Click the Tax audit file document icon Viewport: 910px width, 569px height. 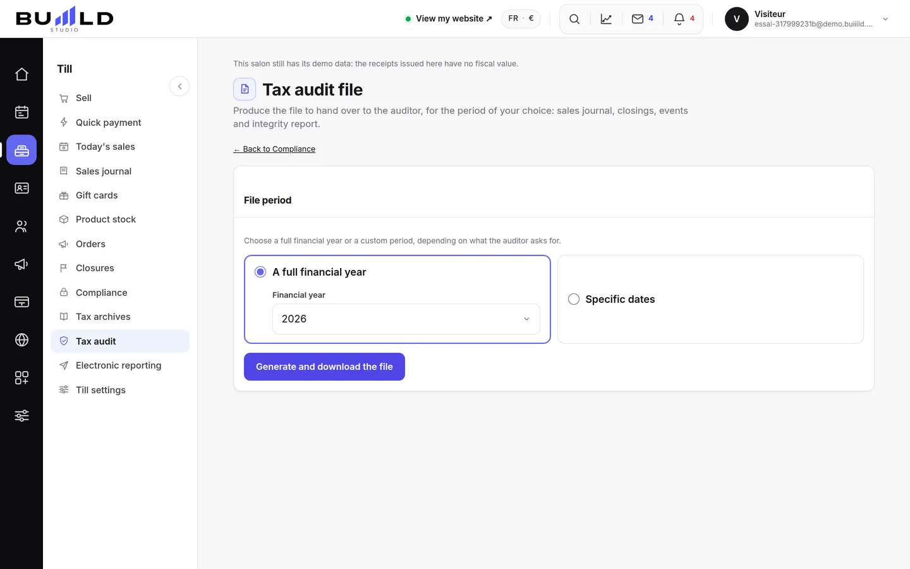point(245,89)
